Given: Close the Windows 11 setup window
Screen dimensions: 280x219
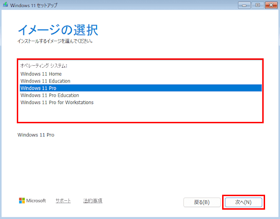Looking at the screenshot, I should click(x=271, y=5).
